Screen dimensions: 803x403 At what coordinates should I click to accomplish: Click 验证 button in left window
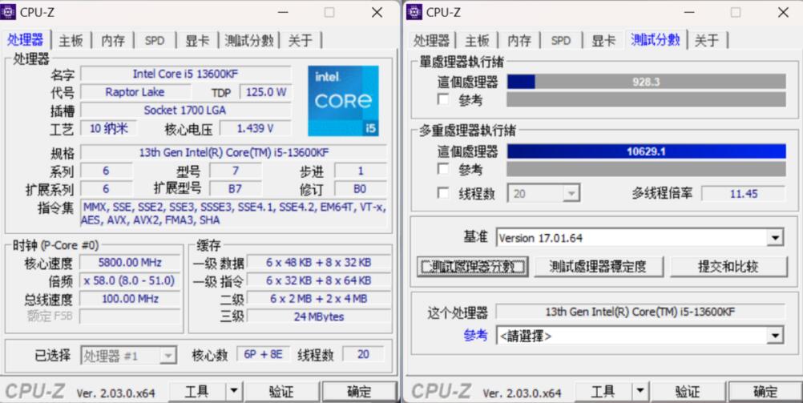(281, 391)
